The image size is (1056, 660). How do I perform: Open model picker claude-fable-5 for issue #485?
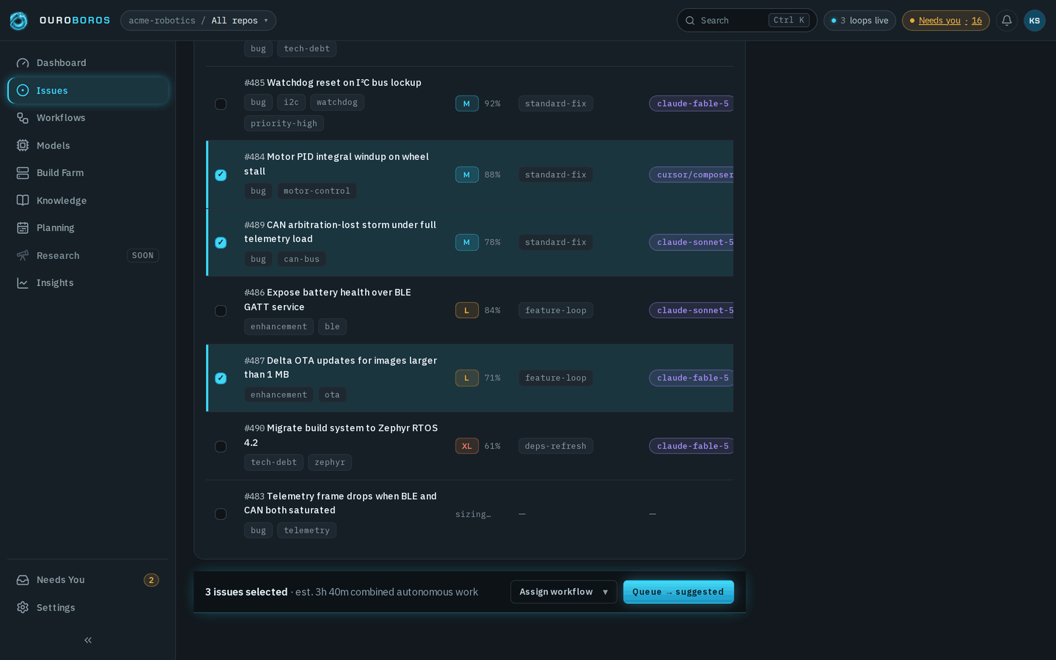tap(692, 103)
